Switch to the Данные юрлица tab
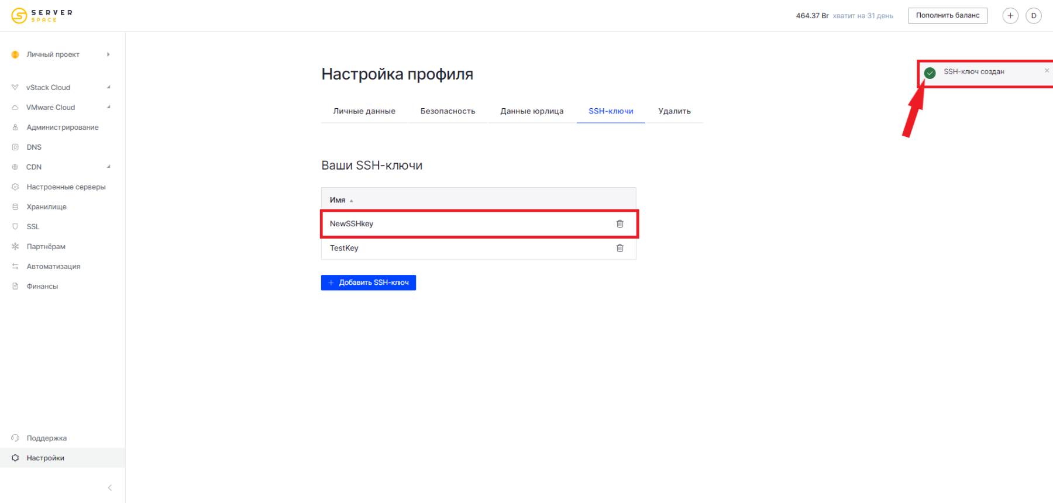The image size is (1053, 503). click(532, 111)
